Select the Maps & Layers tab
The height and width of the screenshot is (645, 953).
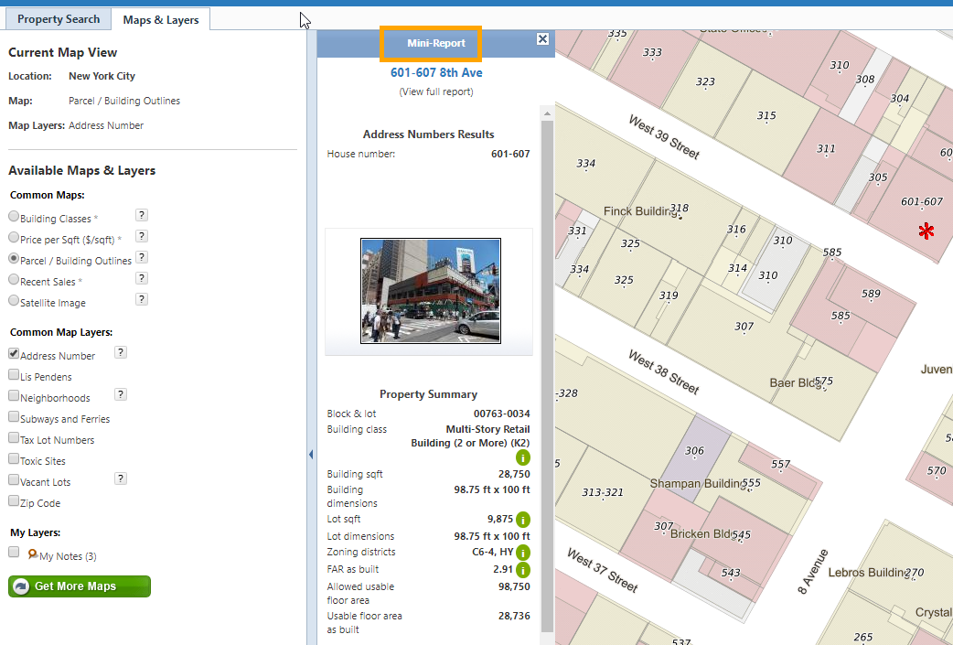pos(161,19)
